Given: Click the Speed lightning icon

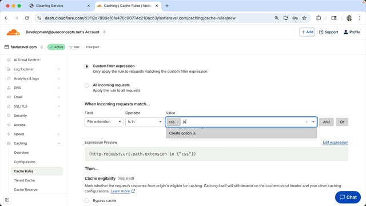Looking at the screenshot, I should pyautogui.click(x=9, y=134).
